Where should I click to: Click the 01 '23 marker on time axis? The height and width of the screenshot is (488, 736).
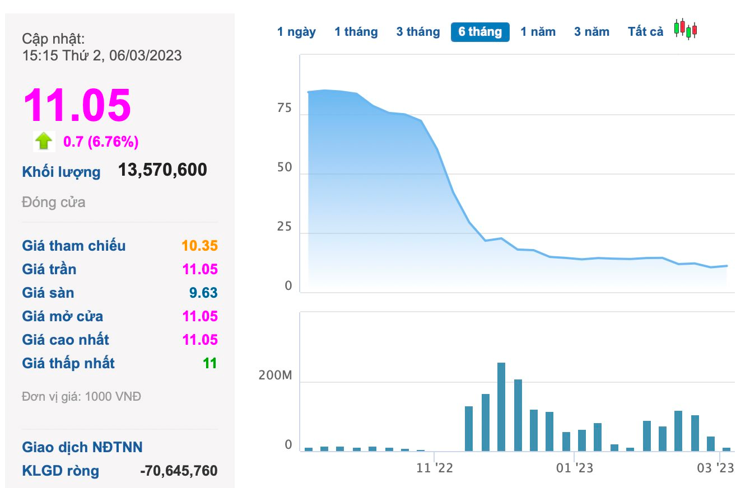tap(574, 468)
